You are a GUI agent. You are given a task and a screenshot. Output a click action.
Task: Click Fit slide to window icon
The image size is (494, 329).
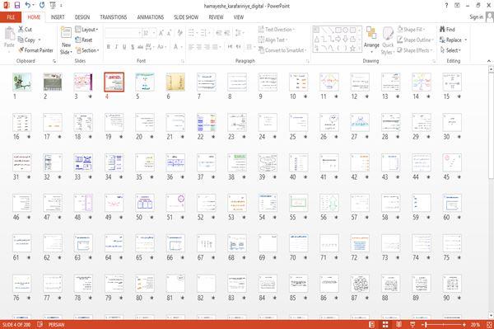[x=489, y=325]
